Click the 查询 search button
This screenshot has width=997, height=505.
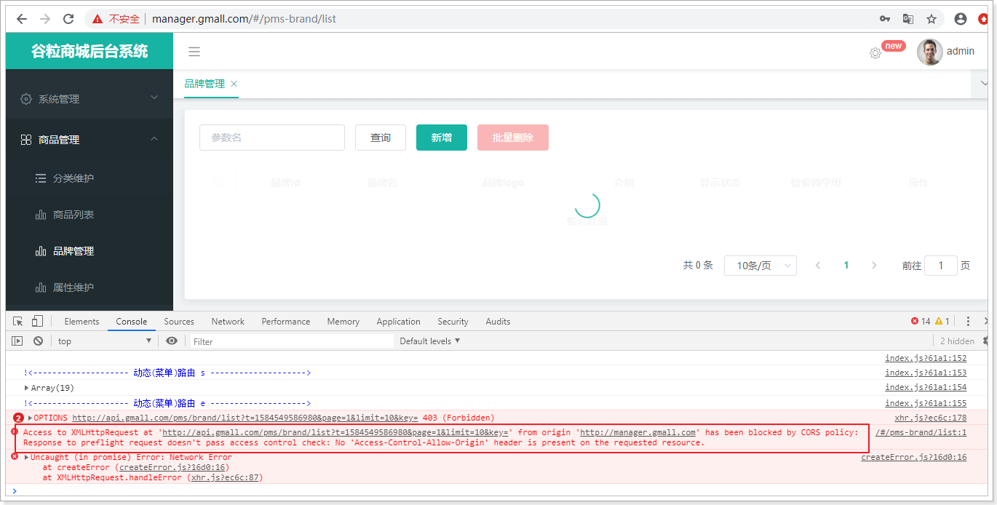coord(380,138)
